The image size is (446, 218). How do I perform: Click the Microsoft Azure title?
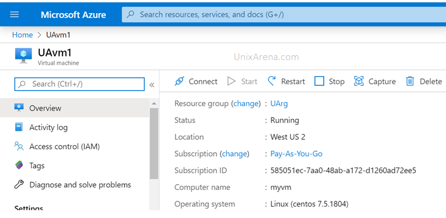point(73,15)
